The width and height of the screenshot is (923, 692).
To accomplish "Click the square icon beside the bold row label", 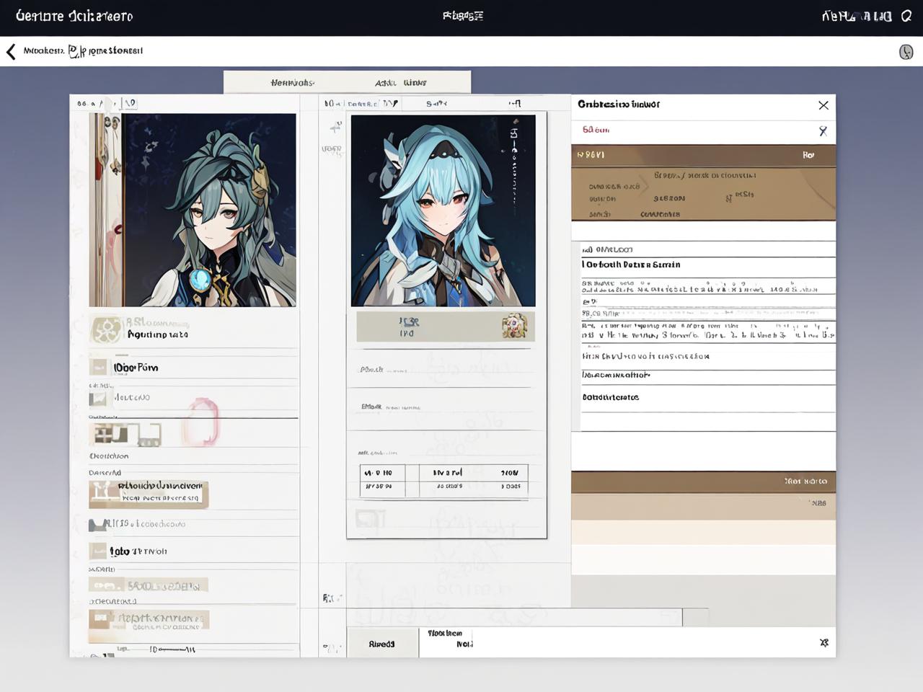I will (x=98, y=551).
